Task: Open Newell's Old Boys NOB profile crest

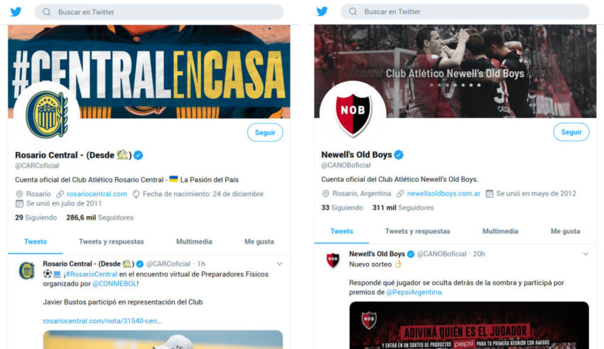Action: click(353, 114)
